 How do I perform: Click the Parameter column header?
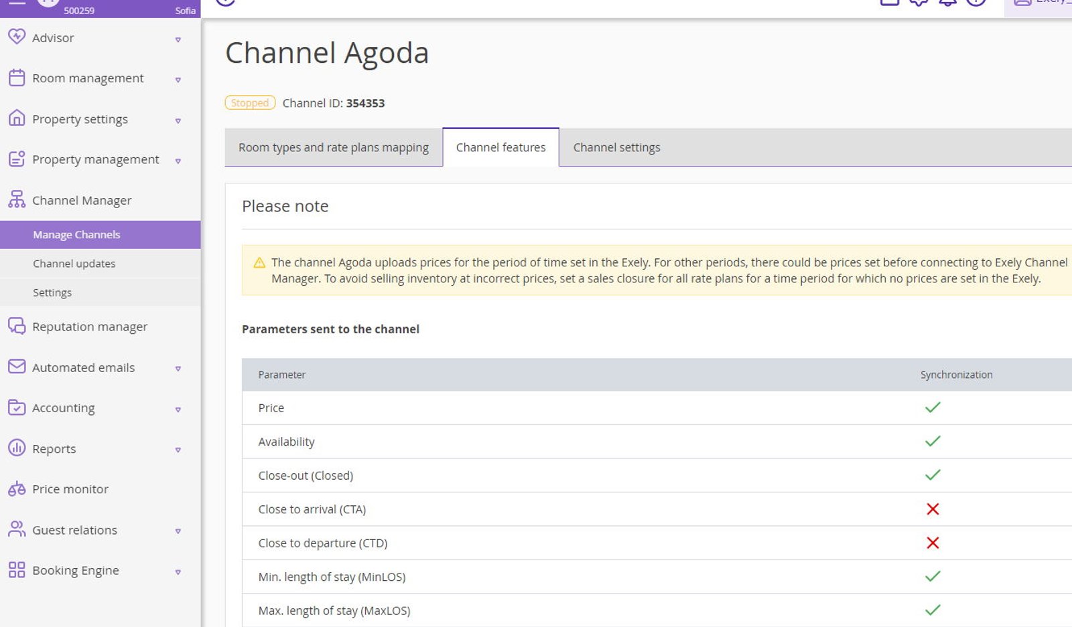click(x=282, y=375)
